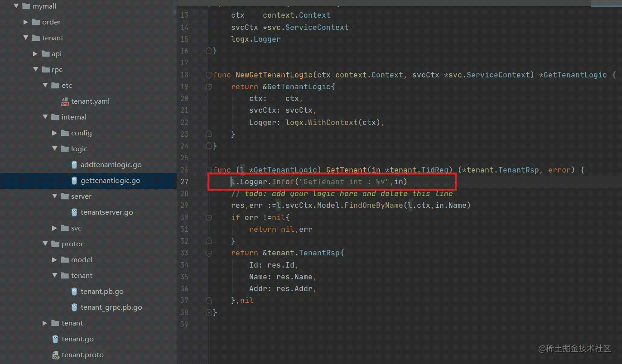Fold NewGetTenantLogic function at line 18 gutter
This screenshot has width=622, height=364.
209,75
